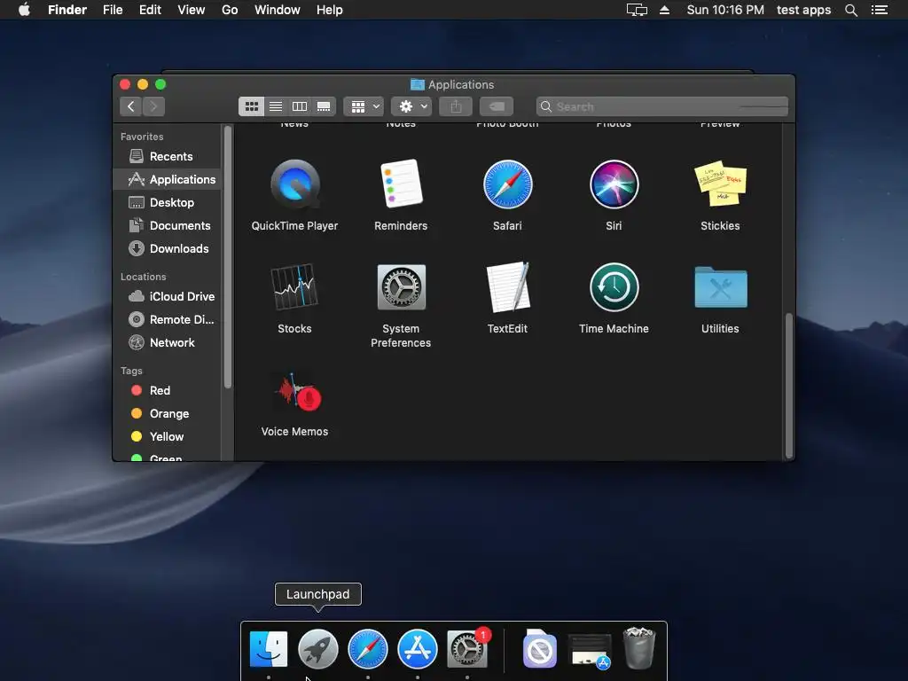Launch Launchpad rocket icon in Dock
Viewport: 908px width, 681px height.
pos(318,649)
